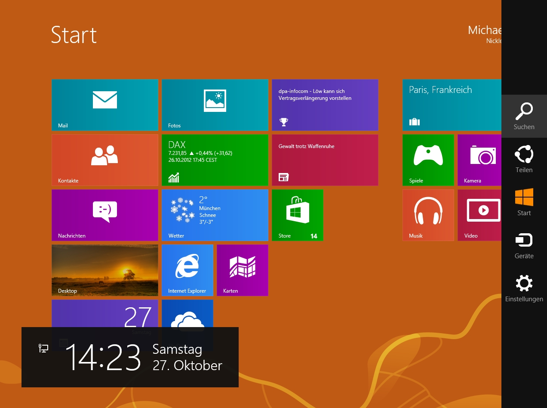The image size is (547, 408).
Task: Launch the Kamera tile
Action: point(479,160)
